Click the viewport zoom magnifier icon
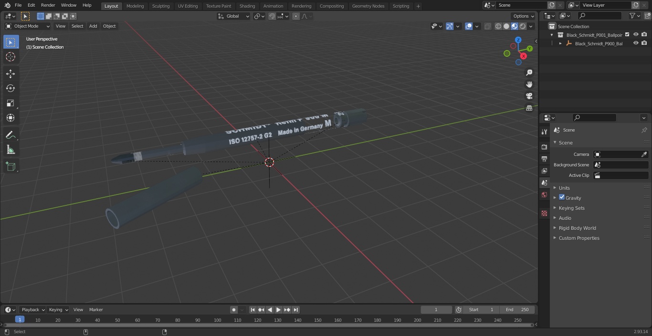652x336 pixels. [x=529, y=72]
